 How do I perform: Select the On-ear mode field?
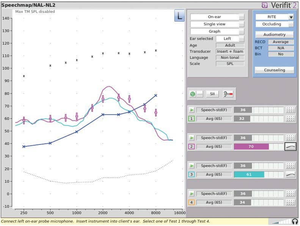coord(215,17)
